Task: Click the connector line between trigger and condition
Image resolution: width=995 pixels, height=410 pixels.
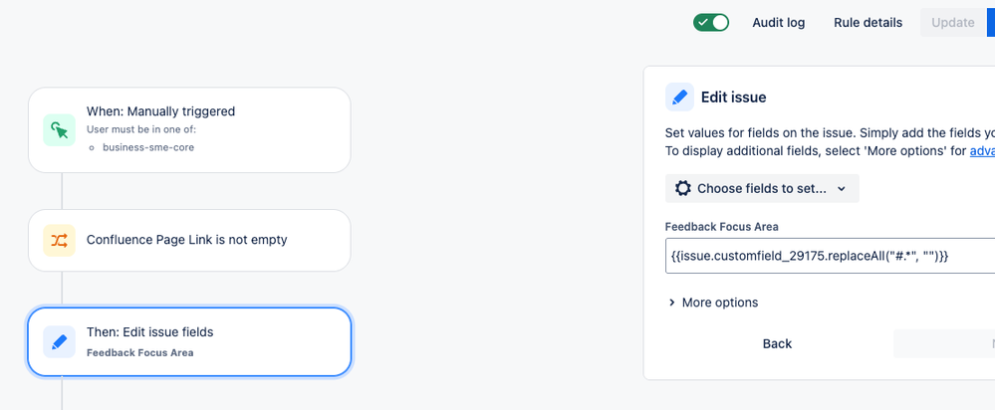Action: click(62, 190)
